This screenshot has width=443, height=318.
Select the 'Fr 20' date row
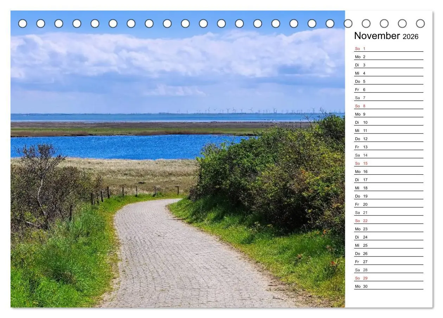click(389, 204)
